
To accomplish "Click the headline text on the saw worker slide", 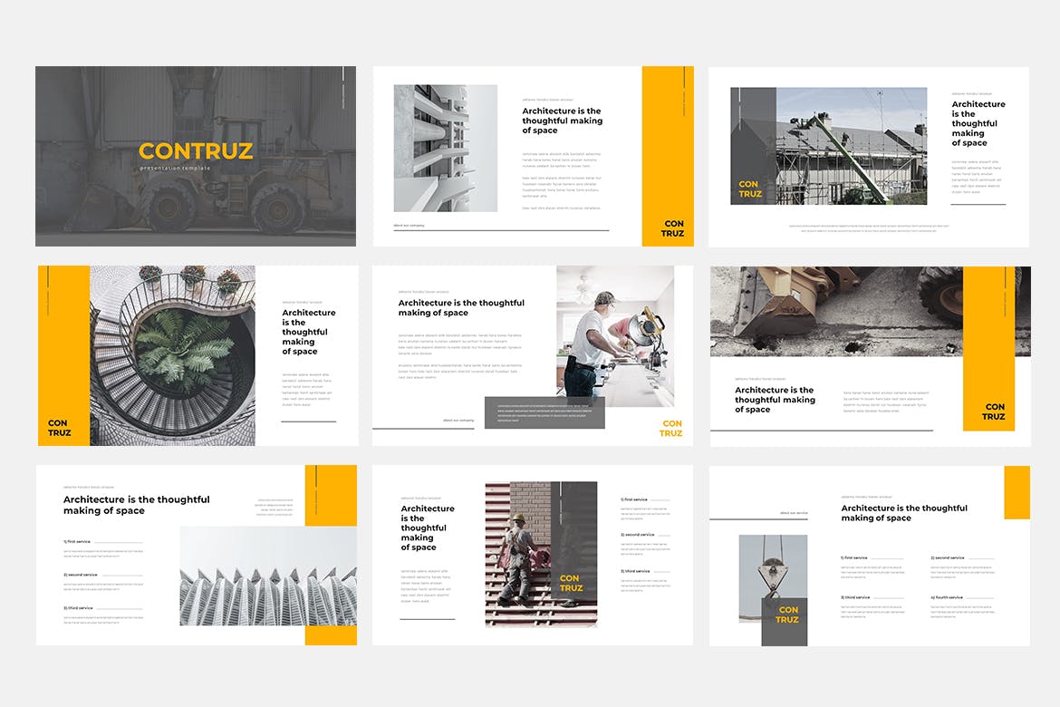I will point(461,307).
